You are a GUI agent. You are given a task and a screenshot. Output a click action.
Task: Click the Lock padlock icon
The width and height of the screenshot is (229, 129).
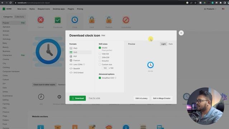tap(92, 20)
